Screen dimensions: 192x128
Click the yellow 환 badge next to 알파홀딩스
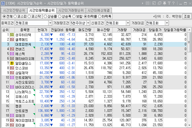click(x=12, y=63)
